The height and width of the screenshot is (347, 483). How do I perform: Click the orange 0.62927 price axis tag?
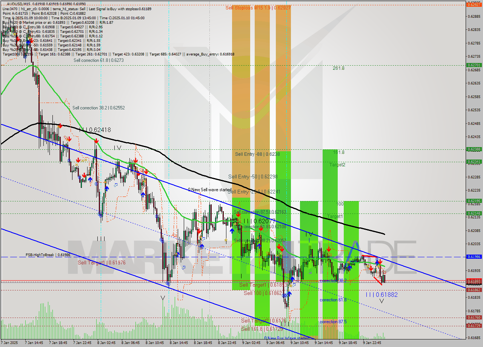pos(474,5)
